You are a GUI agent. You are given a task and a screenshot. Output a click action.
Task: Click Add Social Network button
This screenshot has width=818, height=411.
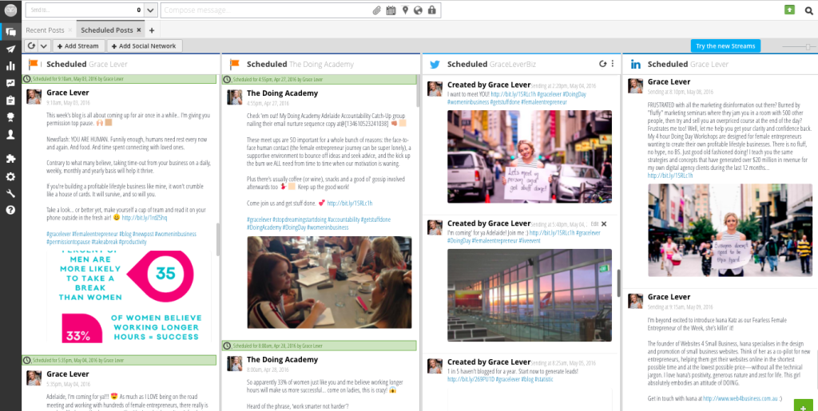coord(145,45)
